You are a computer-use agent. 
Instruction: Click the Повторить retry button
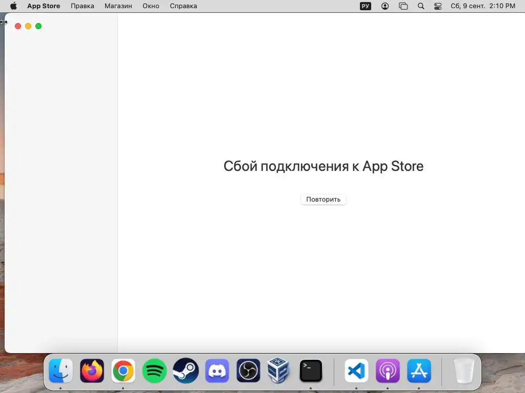click(323, 200)
